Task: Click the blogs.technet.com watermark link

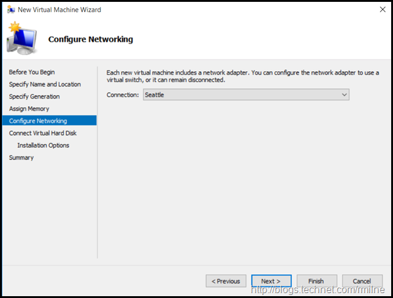Action: 323,289
